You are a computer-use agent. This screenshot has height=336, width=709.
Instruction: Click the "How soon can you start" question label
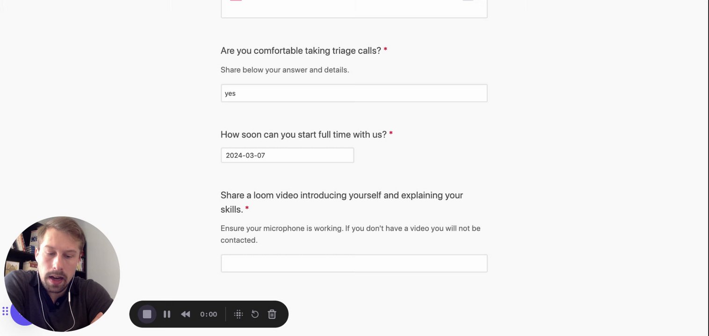(304, 134)
